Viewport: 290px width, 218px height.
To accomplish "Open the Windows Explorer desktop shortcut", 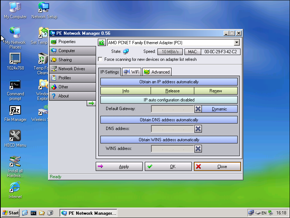I will click(43, 90).
